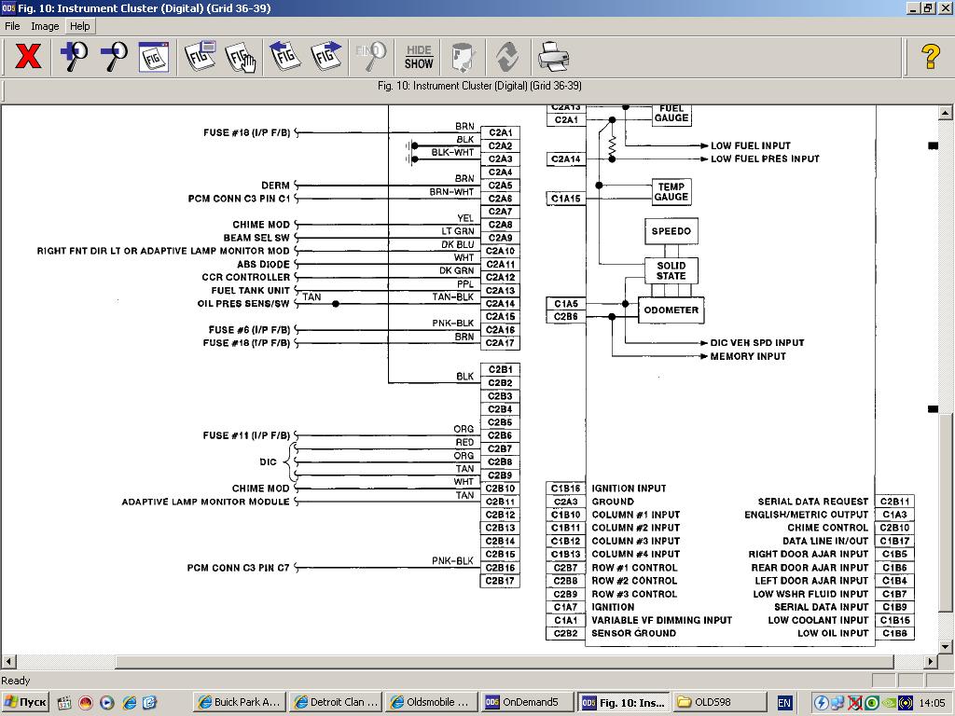The image size is (955, 716).
Task: Click the red X close figure icon
Action: [28, 57]
